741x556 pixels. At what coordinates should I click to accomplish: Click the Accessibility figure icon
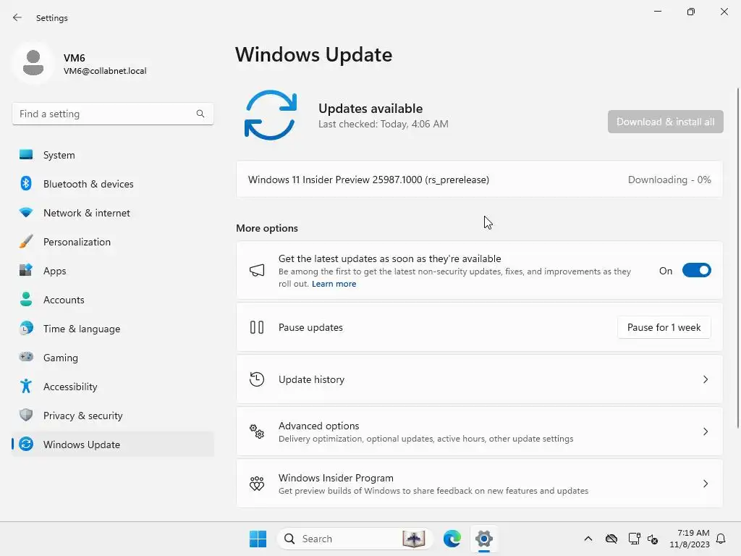(26, 387)
